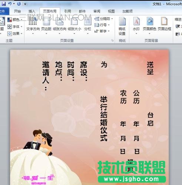Screen dimensions: 182x185
Task: Switch to the 开始 tab
Action: [17, 11]
